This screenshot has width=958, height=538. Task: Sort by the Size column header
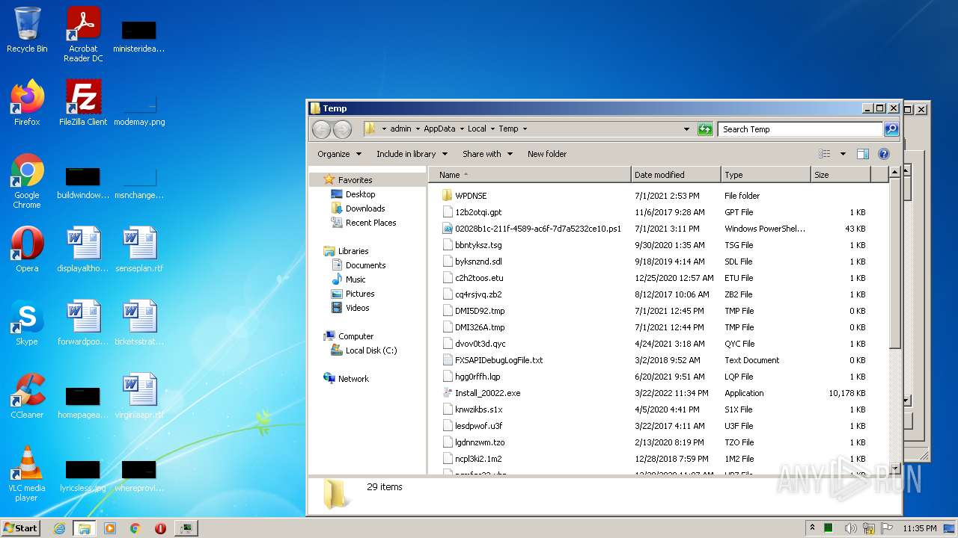841,175
